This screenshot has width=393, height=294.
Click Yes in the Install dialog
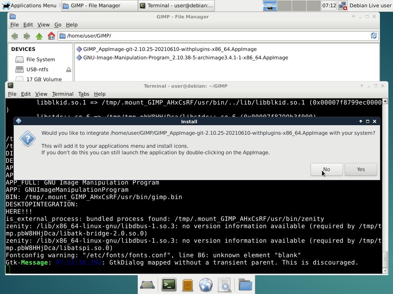pos(361,170)
